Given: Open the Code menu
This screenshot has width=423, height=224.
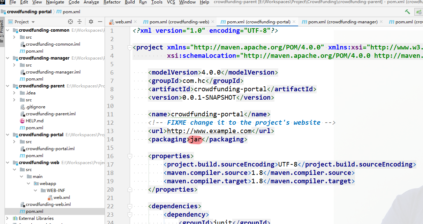Looking at the screenshot, I should coord(74,2).
